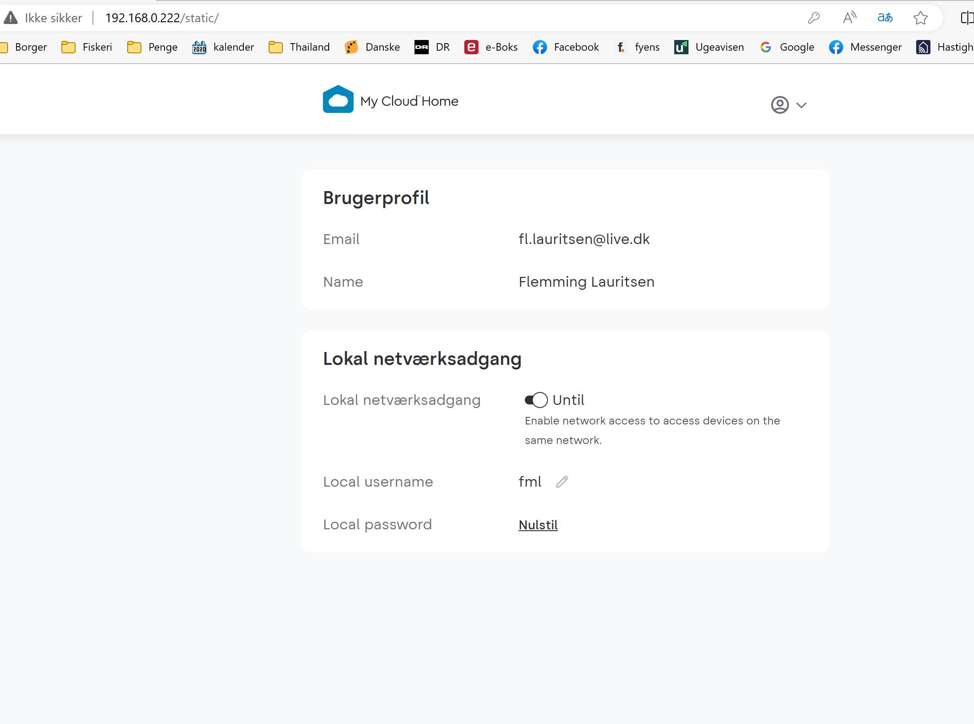Click the Local password label

click(x=377, y=524)
